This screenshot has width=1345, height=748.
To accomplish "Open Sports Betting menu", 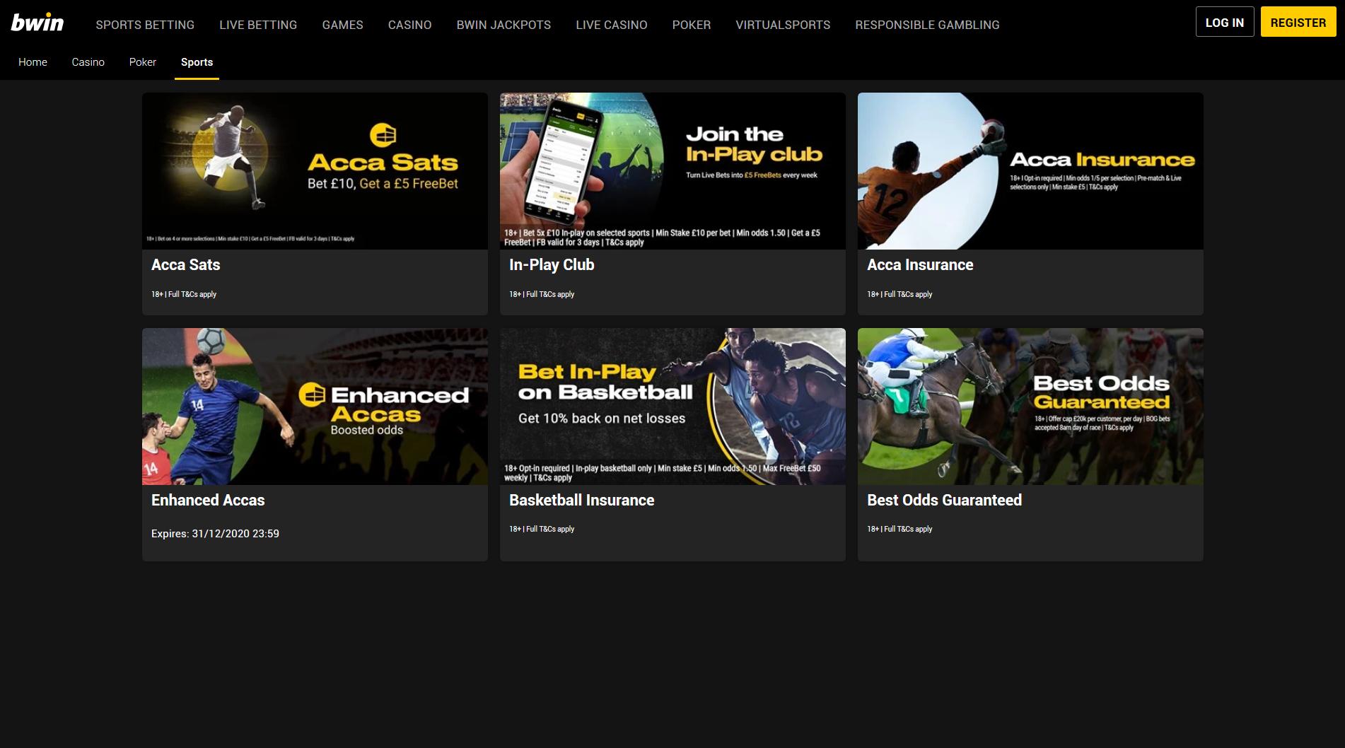I will tap(145, 25).
